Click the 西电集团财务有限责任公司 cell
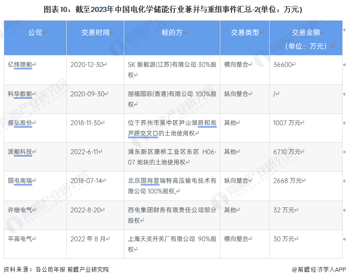 click(x=172, y=215)
